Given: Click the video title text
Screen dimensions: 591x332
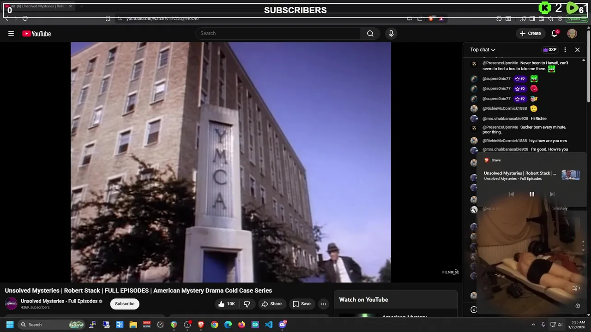Looking at the screenshot, I should coord(139,290).
